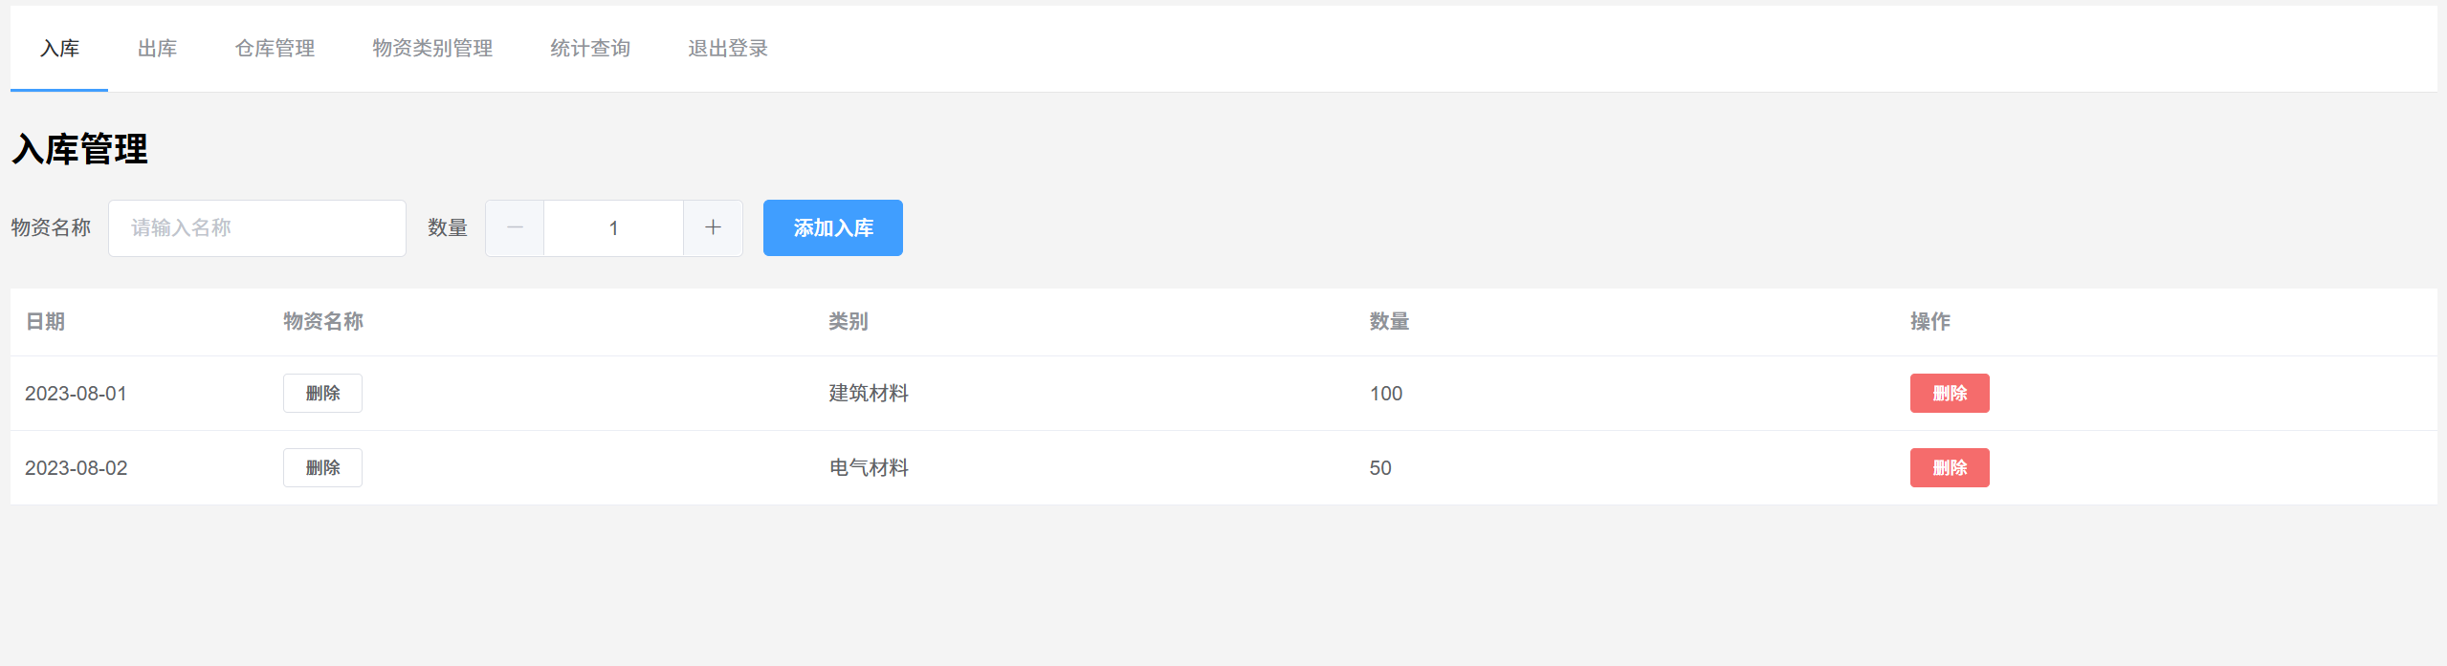Click the minus icon in quantity stepper
Viewport: 2447px width, 666px height.
[x=515, y=228]
